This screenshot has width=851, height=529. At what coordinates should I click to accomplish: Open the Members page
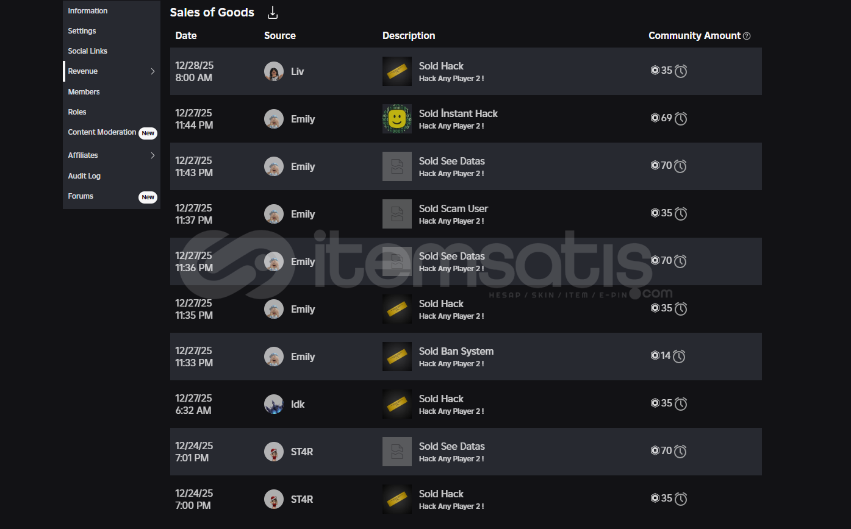point(84,92)
